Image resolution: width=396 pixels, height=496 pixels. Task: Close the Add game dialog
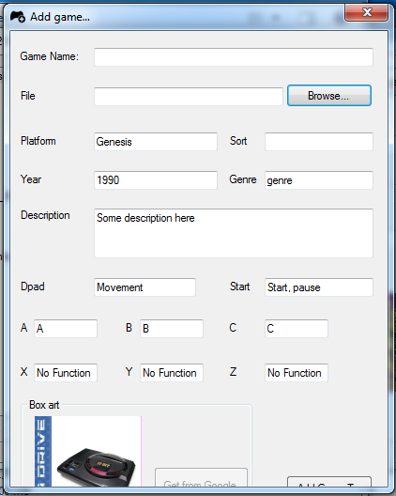[366, 13]
